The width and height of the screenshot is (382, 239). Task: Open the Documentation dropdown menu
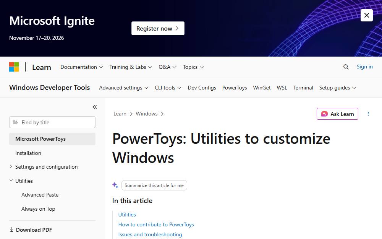82,67
